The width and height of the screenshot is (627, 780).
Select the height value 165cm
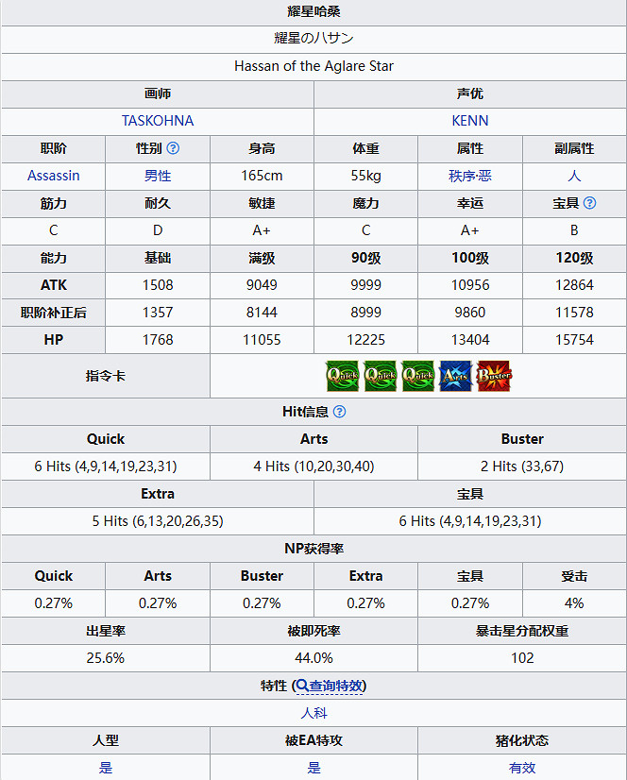tap(262, 176)
